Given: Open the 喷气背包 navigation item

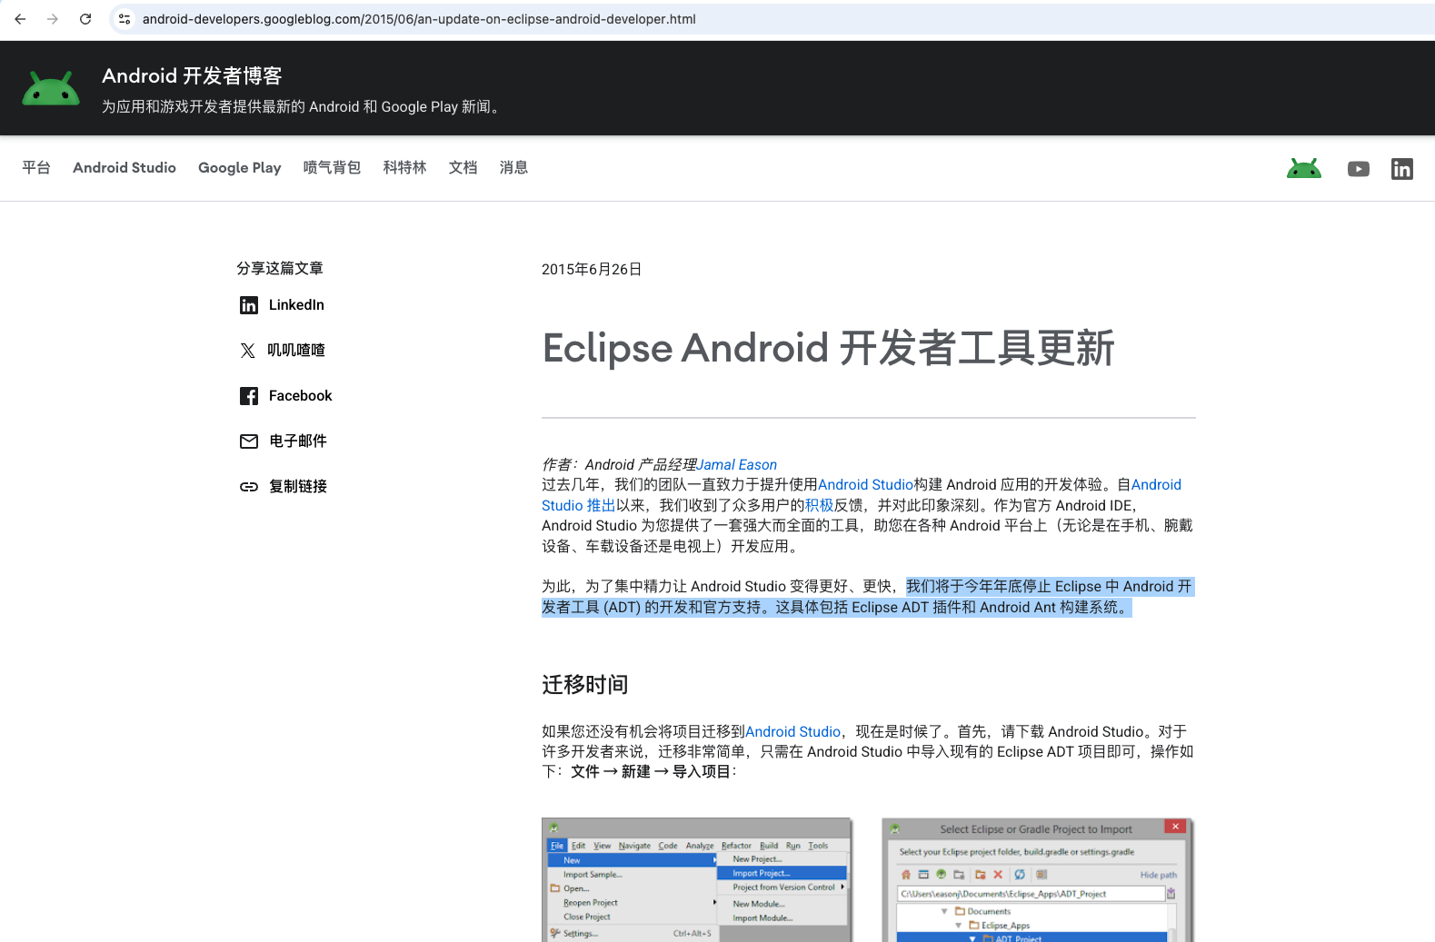Looking at the screenshot, I should point(333,168).
